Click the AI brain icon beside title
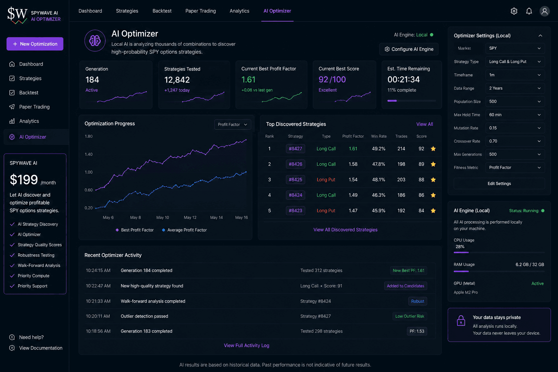 point(95,41)
